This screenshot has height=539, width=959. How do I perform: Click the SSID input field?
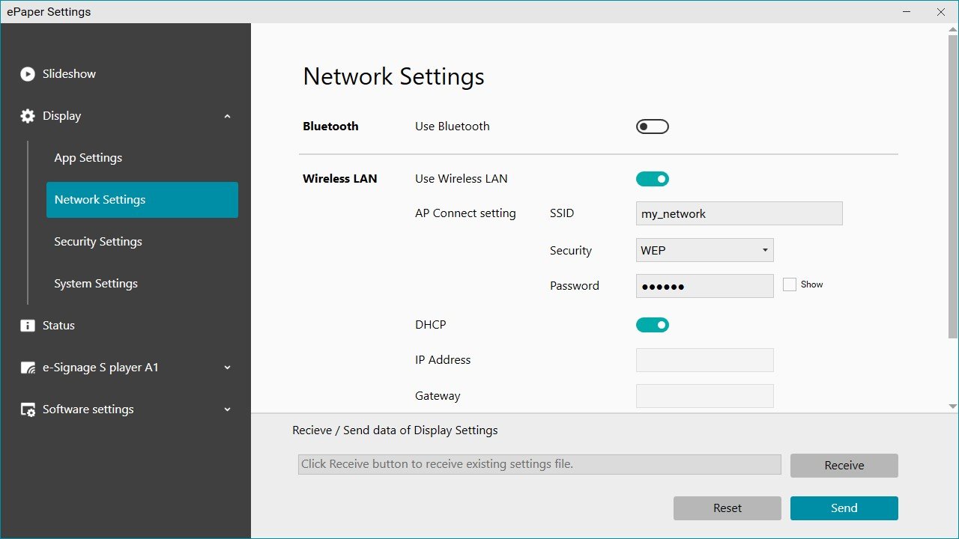pos(739,213)
